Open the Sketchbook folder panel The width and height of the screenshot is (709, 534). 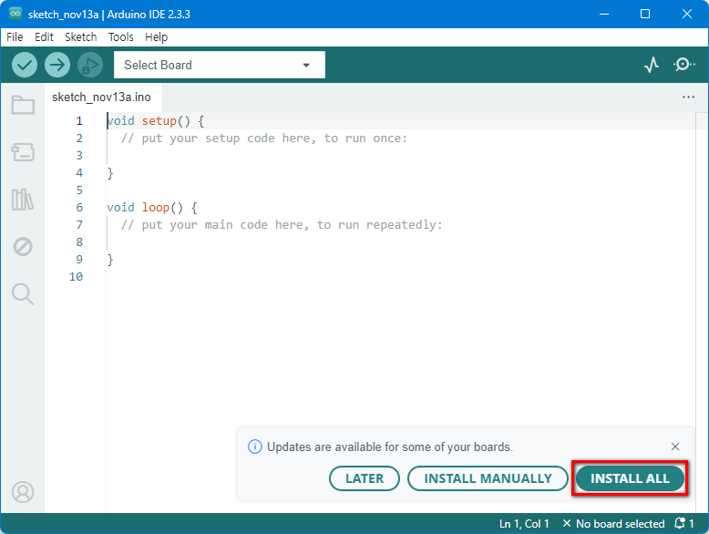pyautogui.click(x=23, y=105)
